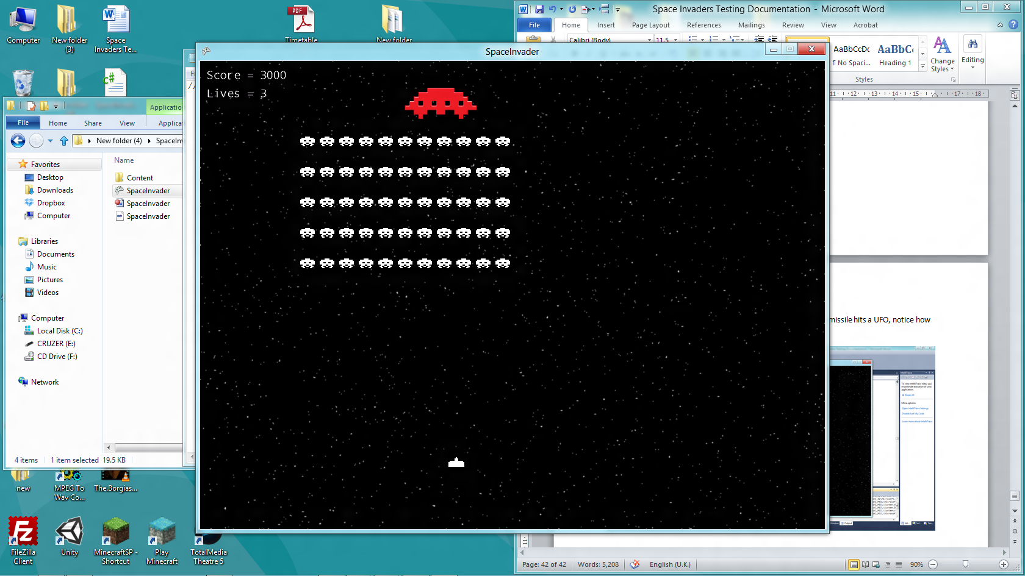Open Local Disk (C:) in Explorer sidebar
The image size is (1025, 576).
click(x=59, y=331)
